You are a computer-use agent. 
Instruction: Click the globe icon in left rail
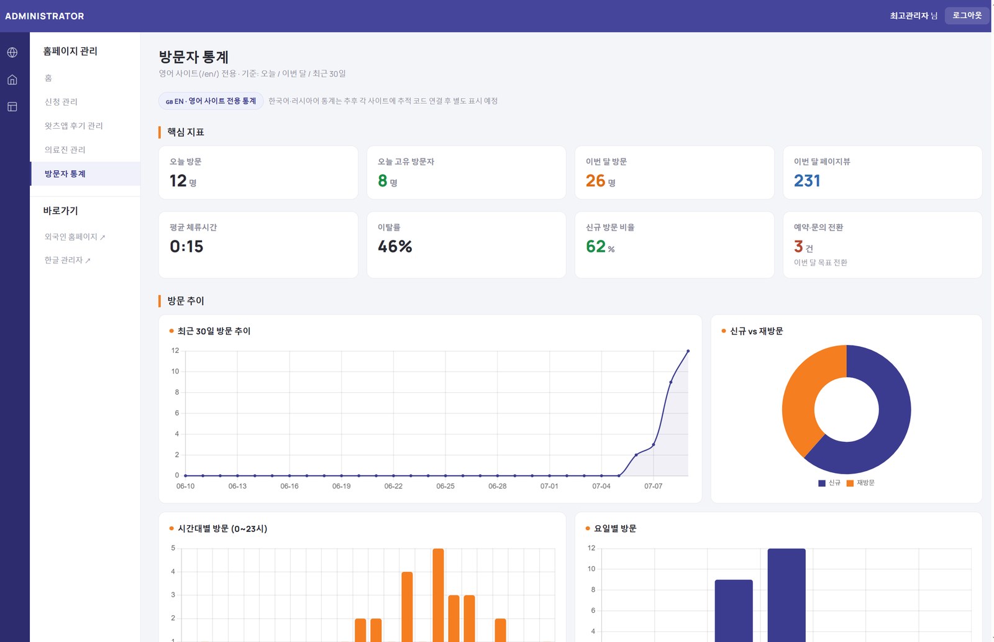12,52
